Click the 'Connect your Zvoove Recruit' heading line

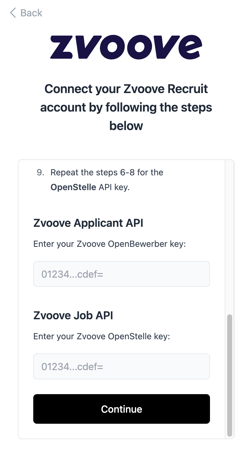tap(126, 89)
